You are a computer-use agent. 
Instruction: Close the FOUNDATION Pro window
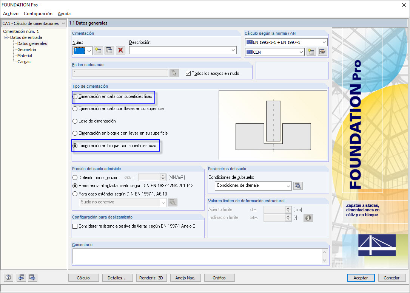pyautogui.click(x=404, y=5)
